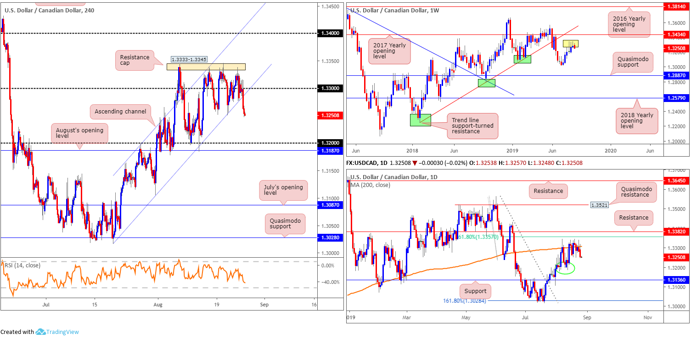
Task: Click the 1.25790 price tag
Action: pos(676,98)
